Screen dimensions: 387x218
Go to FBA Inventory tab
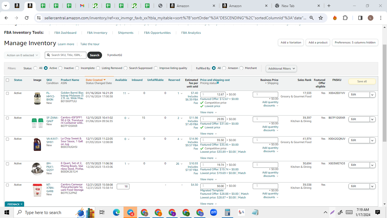97,33
